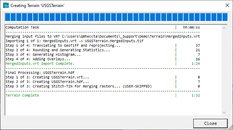This screenshot has height=130, width=233.
Task: Select 'Final Processing: USGSTerrain.hdf' line
Action: [x=40, y=72]
